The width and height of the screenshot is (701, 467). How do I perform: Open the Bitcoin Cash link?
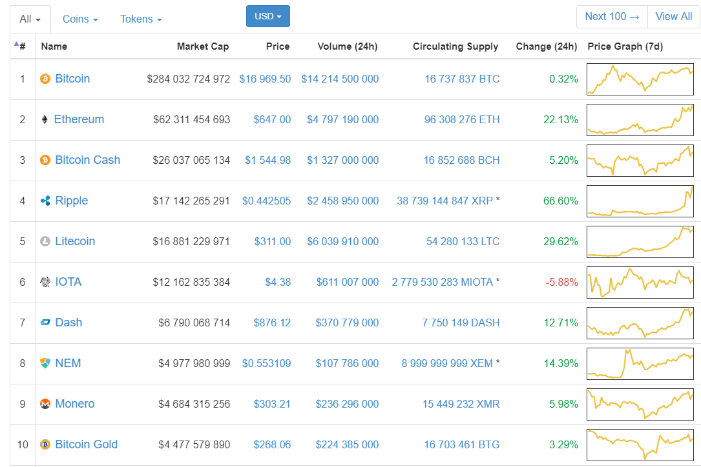click(x=88, y=160)
